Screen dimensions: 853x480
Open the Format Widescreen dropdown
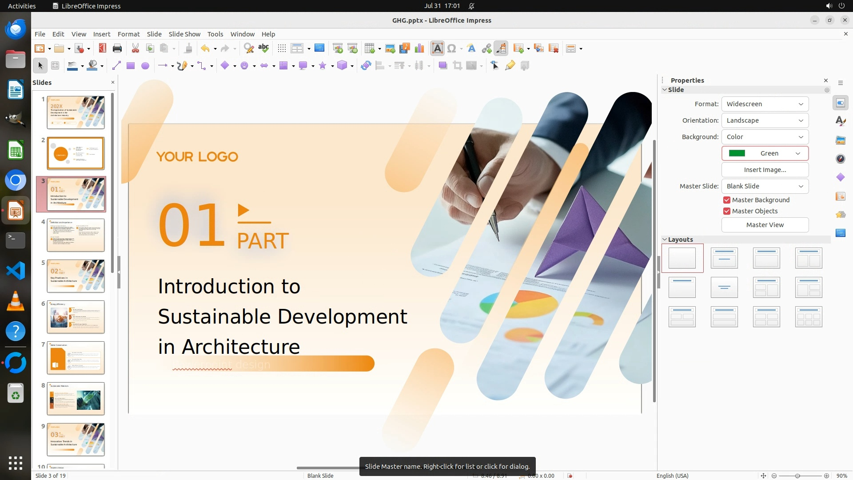coord(765,104)
